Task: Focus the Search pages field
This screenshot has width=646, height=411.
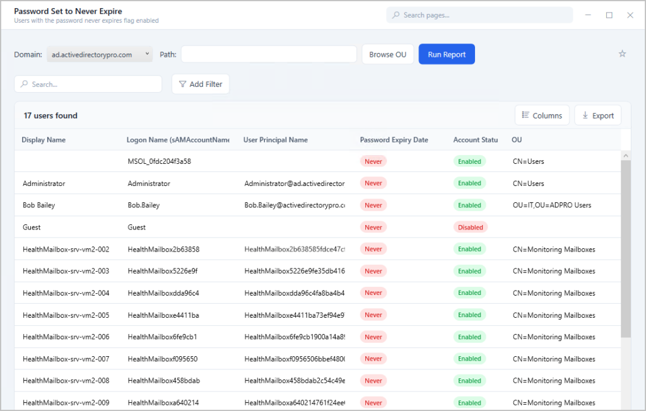Action: pos(479,15)
